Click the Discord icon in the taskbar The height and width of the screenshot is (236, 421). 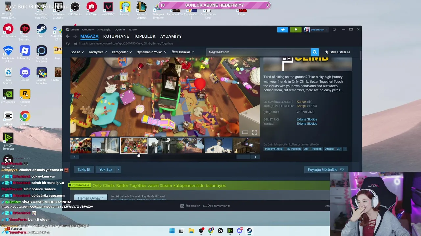point(240,231)
